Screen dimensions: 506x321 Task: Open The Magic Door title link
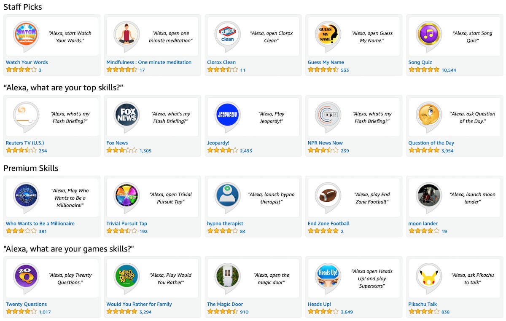pyautogui.click(x=225, y=304)
